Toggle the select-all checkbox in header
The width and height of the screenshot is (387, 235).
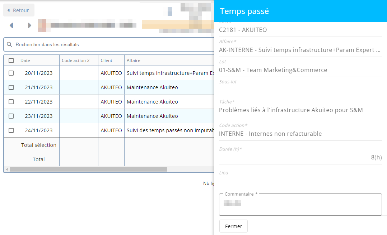11,61
